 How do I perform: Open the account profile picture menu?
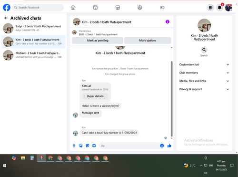228,8
